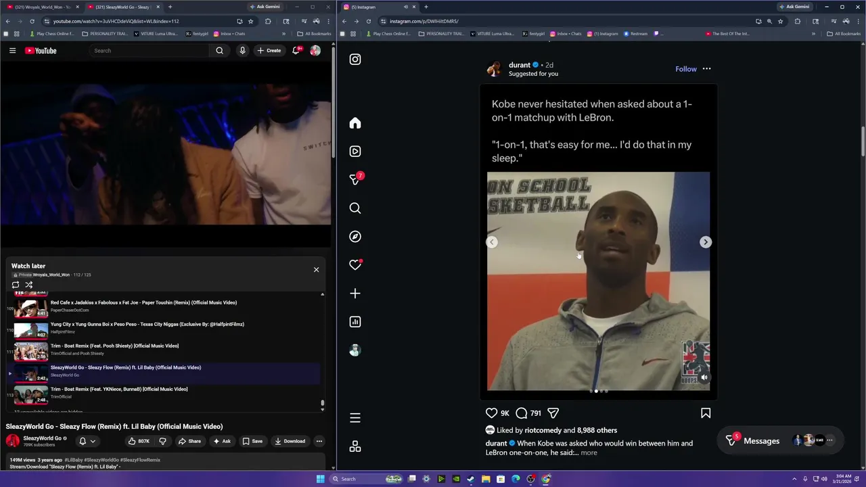866x487 pixels.
Task: Open Instagram profile avatar in the sidebar
Action: pos(355,350)
